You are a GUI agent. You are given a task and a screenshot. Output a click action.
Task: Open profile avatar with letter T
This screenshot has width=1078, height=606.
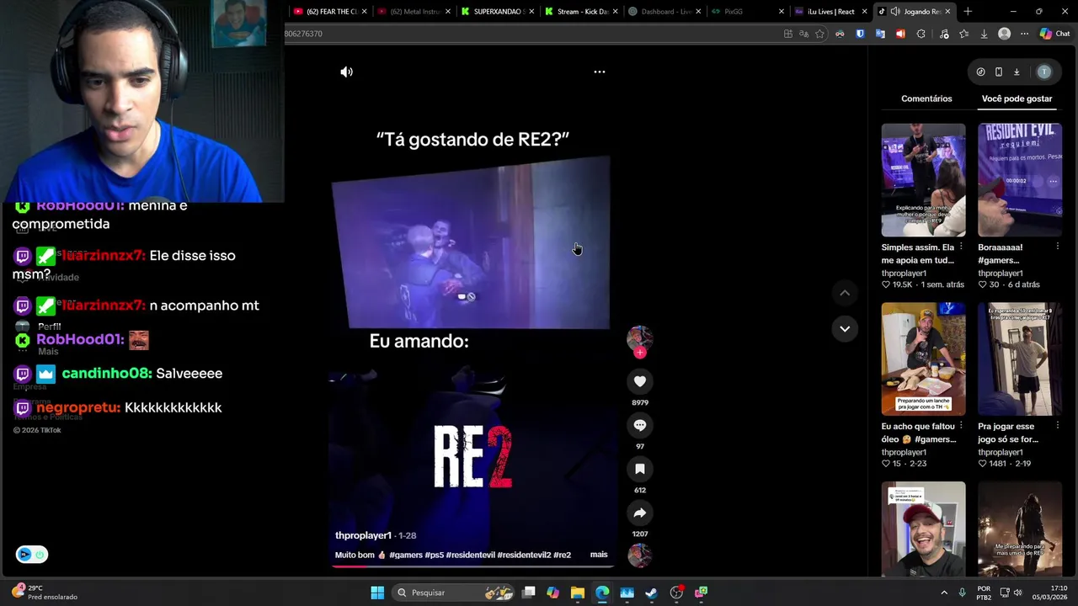1044,72
